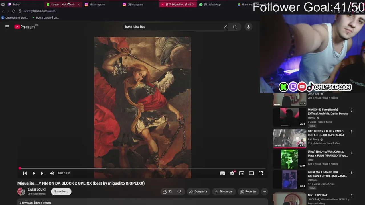365x205 pixels.
Task: Click the magnifier search button
Action: point(235,27)
